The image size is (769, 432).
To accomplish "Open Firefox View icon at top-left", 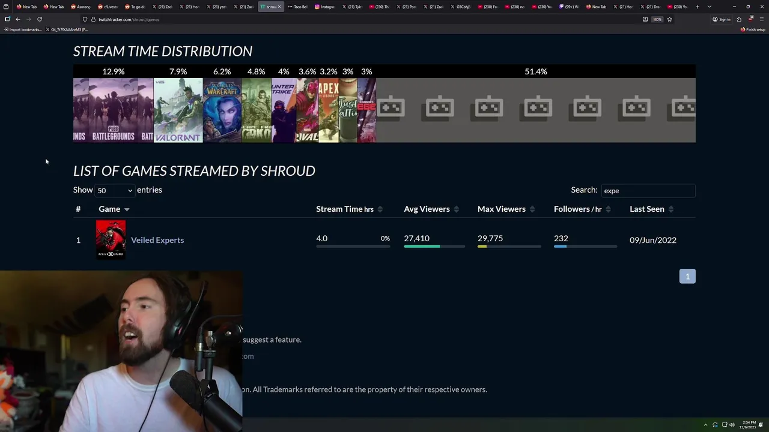I will (x=6, y=7).
